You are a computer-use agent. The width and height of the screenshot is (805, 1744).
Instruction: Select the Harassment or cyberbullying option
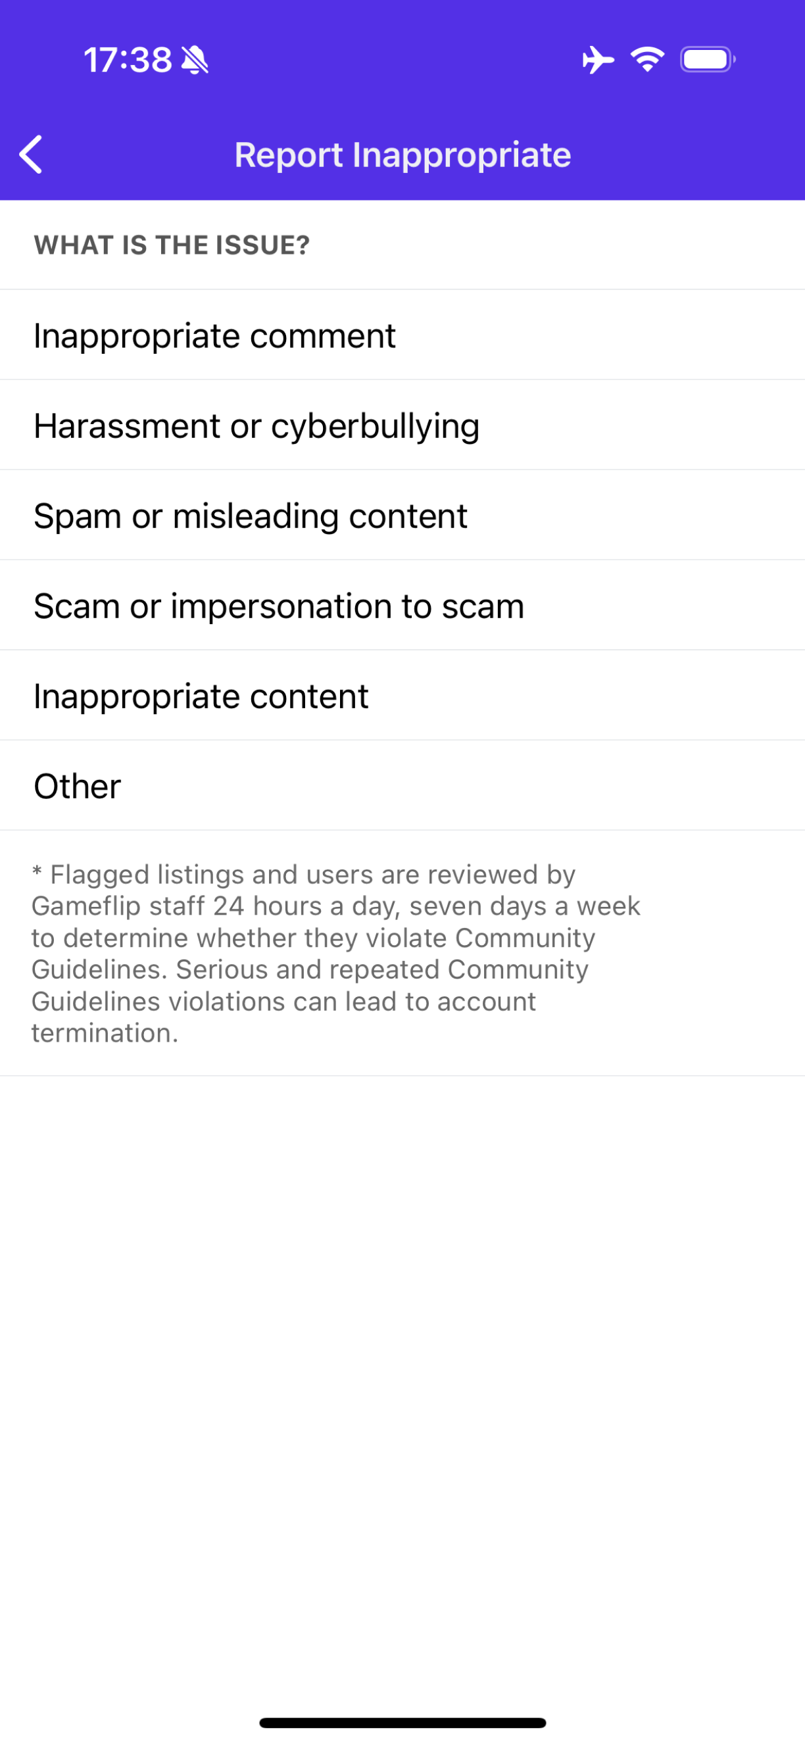(256, 425)
